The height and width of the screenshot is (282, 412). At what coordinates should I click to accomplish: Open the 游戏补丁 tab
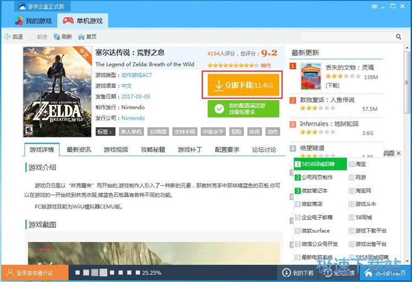coord(190,150)
